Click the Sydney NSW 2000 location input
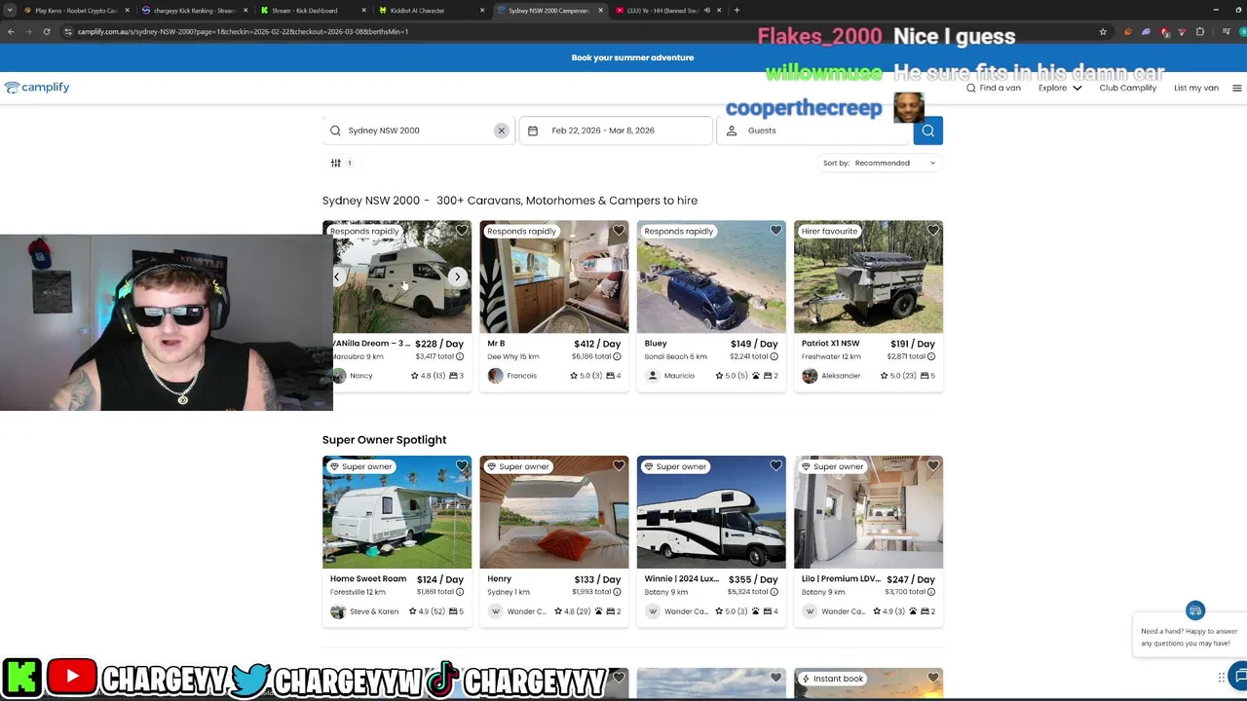The image size is (1247, 701). (419, 130)
